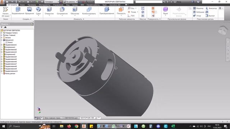Open the Отверстие hole tool
Image resolution: width=230 pixels, height=129 pixels.
pos(49,11)
